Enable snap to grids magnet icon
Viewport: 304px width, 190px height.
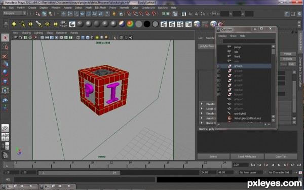(129, 14)
